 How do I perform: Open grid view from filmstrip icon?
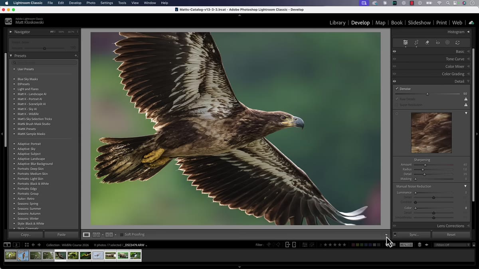coord(26,245)
